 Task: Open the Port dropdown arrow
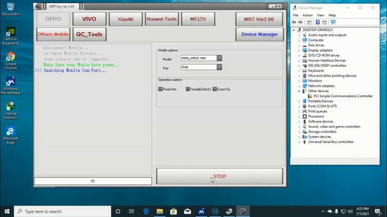[x=219, y=67]
